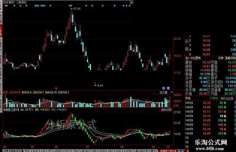Viewport: 236px width, 152px height.
Task: Select the MTM indicator tab
Action: click(102, 151)
